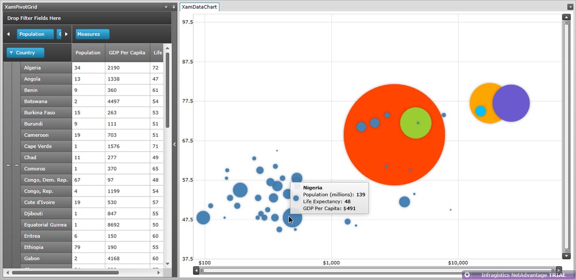Click the purple bubble in chart

[x=511, y=103]
